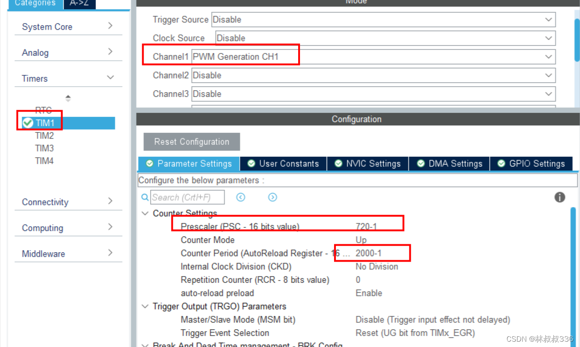This screenshot has width=580, height=347.
Task: Click the search magnifier icon
Action: pyautogui.click(x=145, y=197)
